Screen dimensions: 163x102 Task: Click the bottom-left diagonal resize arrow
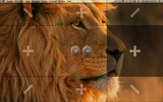tap(28, 89)
